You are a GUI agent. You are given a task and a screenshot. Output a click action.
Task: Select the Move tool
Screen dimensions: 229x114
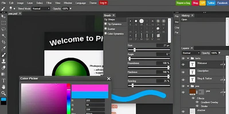3,16
